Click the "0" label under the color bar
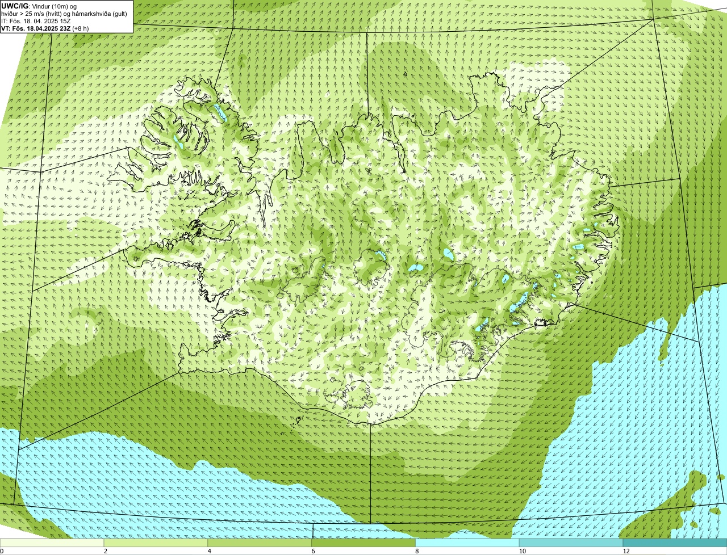Screen dimensions: 727x555 pyautogui.click(x=2, y=551)
